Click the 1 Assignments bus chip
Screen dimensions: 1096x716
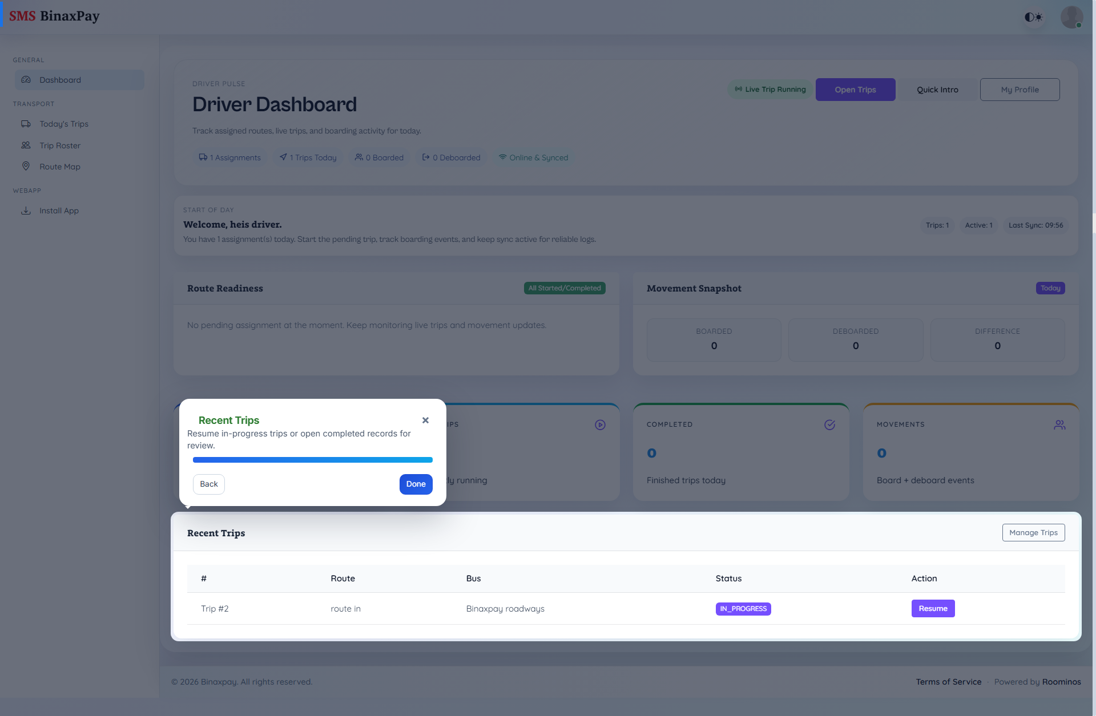(229, 157)
